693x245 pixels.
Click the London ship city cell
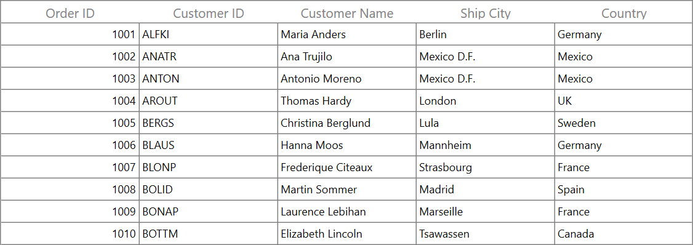pos(485,100)
